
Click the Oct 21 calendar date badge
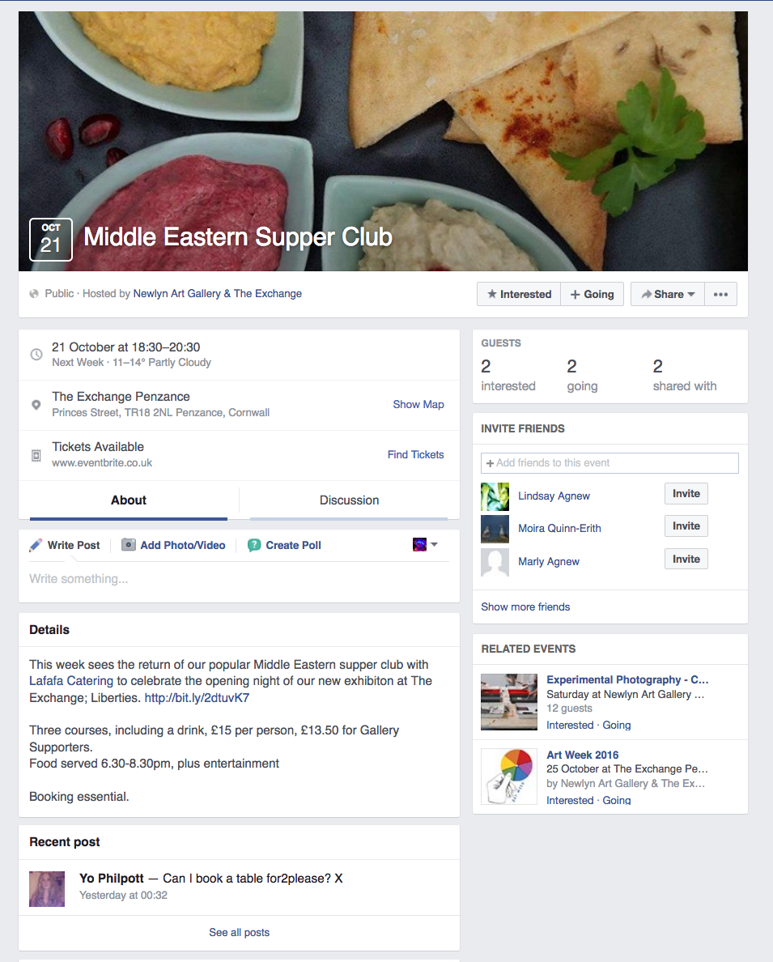(x=51, y=240)
